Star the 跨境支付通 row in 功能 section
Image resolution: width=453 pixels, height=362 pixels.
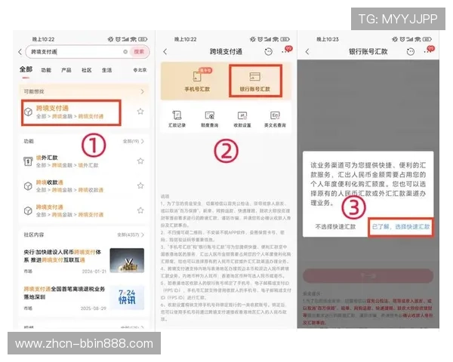pos(140,210)
